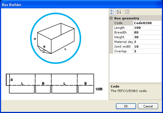Dismiss dialog with Cancel button
Screen dimensions: 163x113
[148, 106]
